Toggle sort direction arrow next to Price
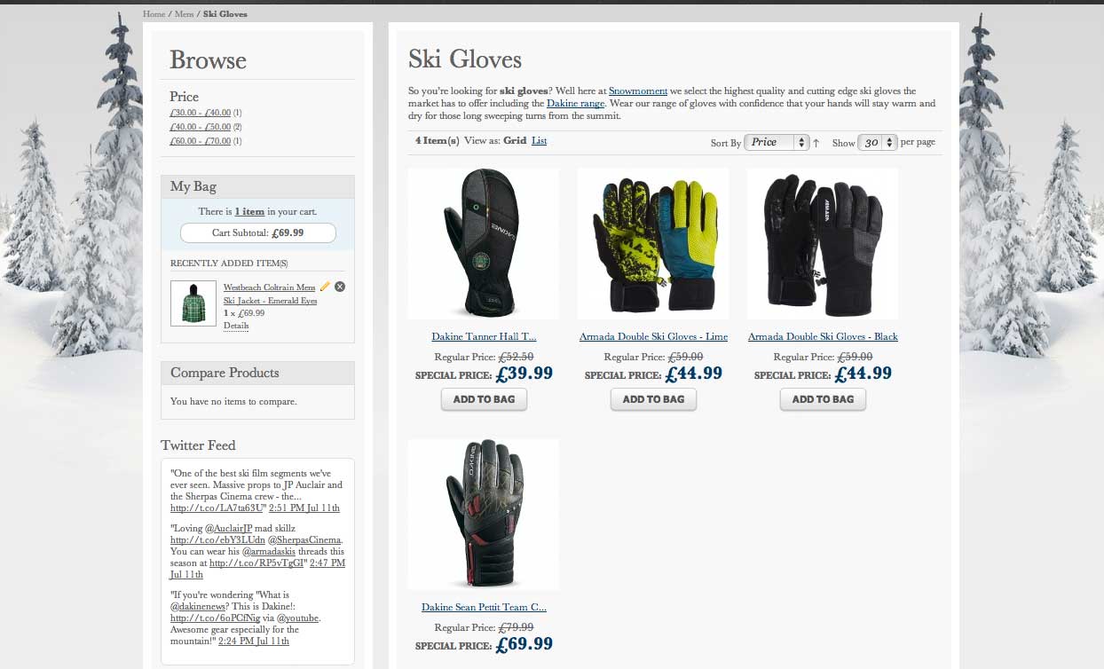Screen dimensions: 1104x669 (x=816, y=143)
